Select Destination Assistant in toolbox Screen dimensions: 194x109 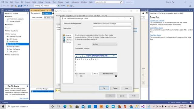(x=16, y=19)
